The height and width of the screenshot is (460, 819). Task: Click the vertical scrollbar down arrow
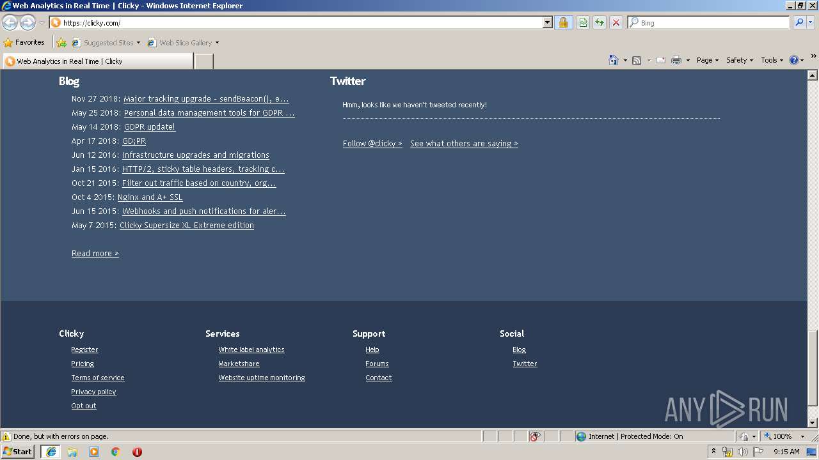(813, 422)
